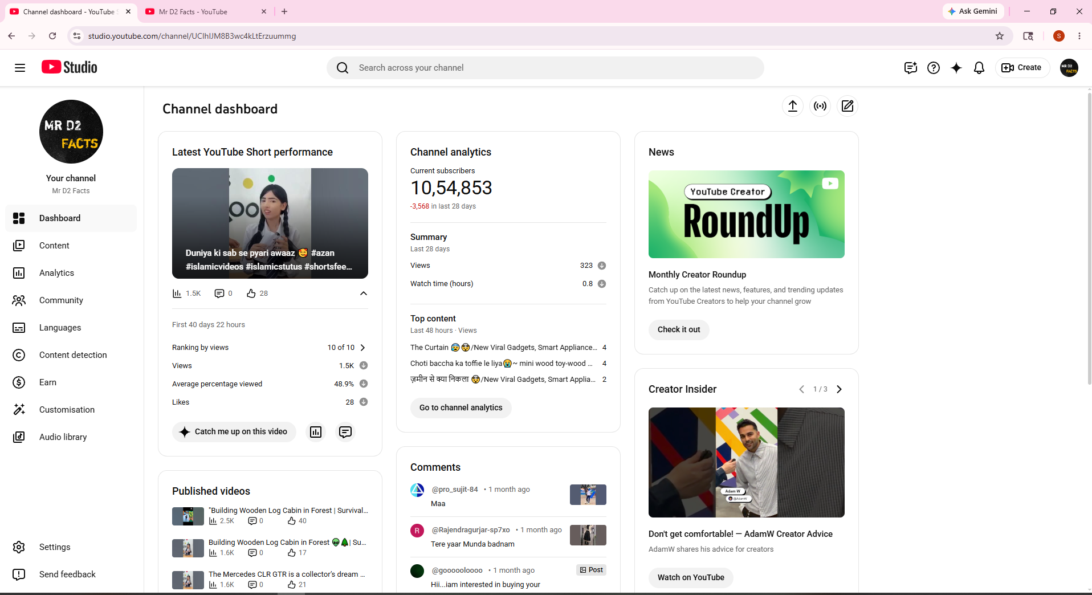The image size is (1092, 595).
Task: Click the create post pencil icon
Action: (x=847, y=106)
